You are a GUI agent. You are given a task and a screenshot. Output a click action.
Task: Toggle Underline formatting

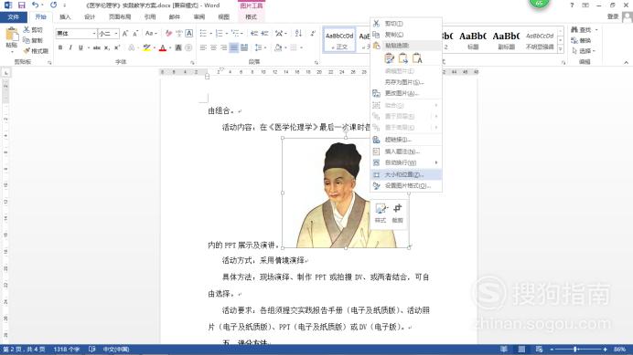(x=80, y=48)
